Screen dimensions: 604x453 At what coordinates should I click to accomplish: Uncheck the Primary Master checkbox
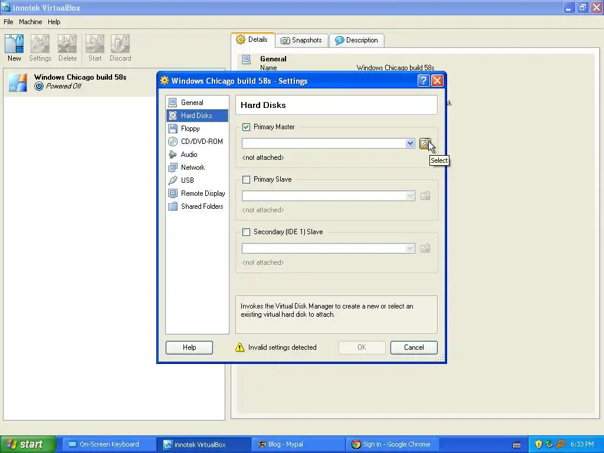coord(246,127)
